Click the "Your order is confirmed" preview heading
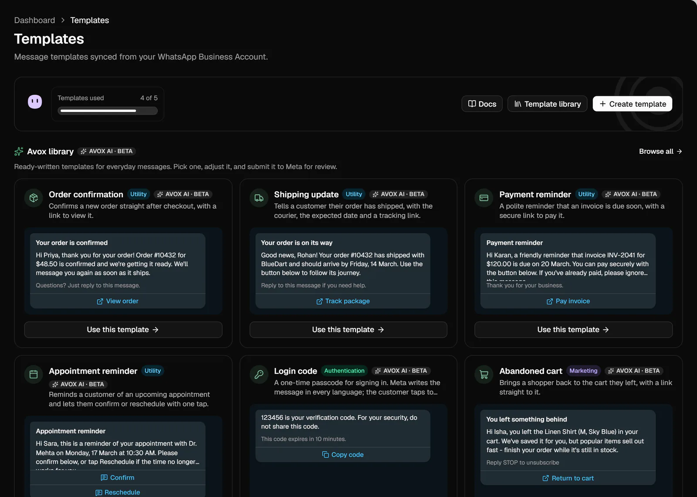 coord(72,243)
